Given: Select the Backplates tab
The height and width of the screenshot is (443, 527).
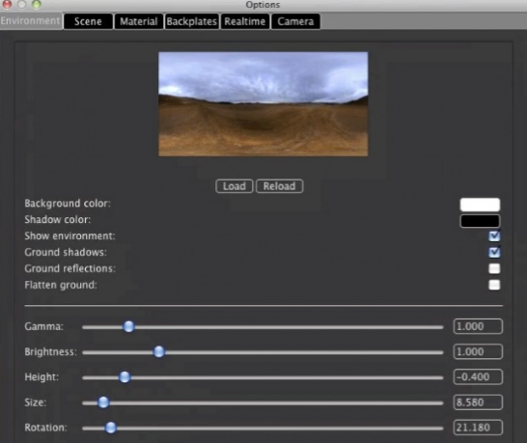Looking at the screenshot, I should [191, 21].
